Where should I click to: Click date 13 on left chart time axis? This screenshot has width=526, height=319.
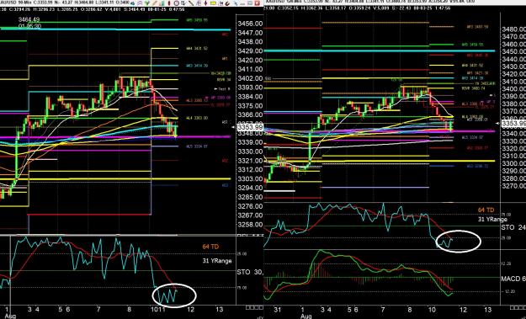pos(219,309)
